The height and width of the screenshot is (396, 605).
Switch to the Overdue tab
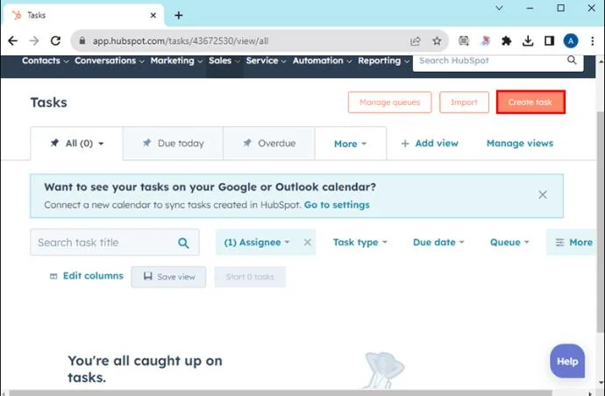click(269, 144)
